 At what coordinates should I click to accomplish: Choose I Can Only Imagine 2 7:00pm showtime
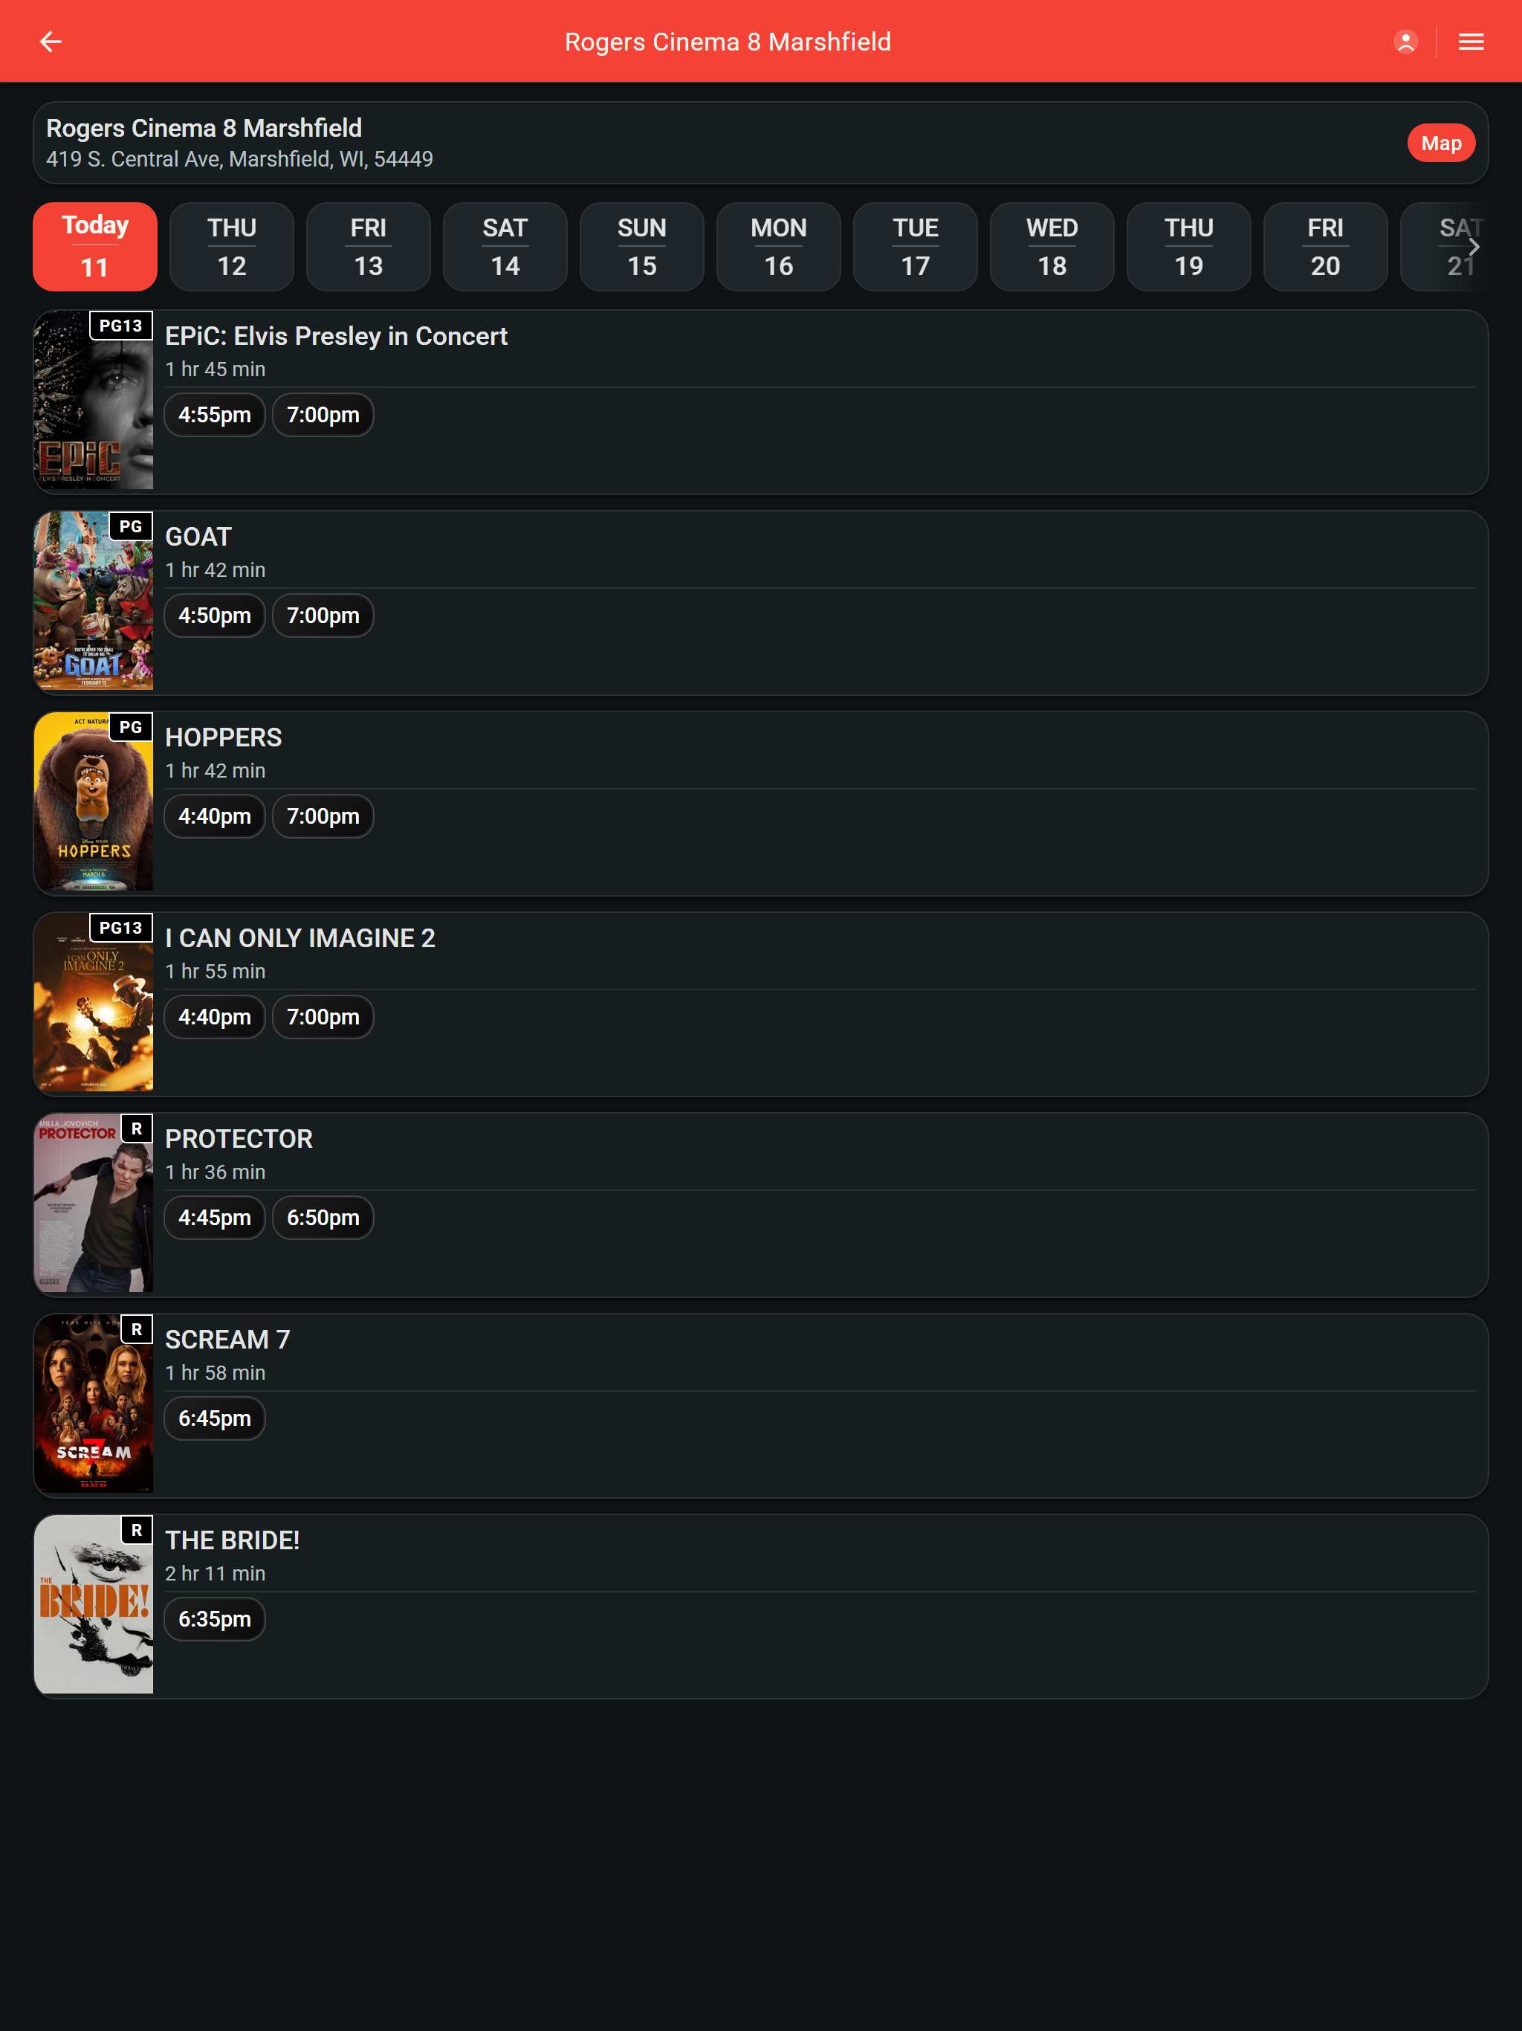pos(323,1017)
